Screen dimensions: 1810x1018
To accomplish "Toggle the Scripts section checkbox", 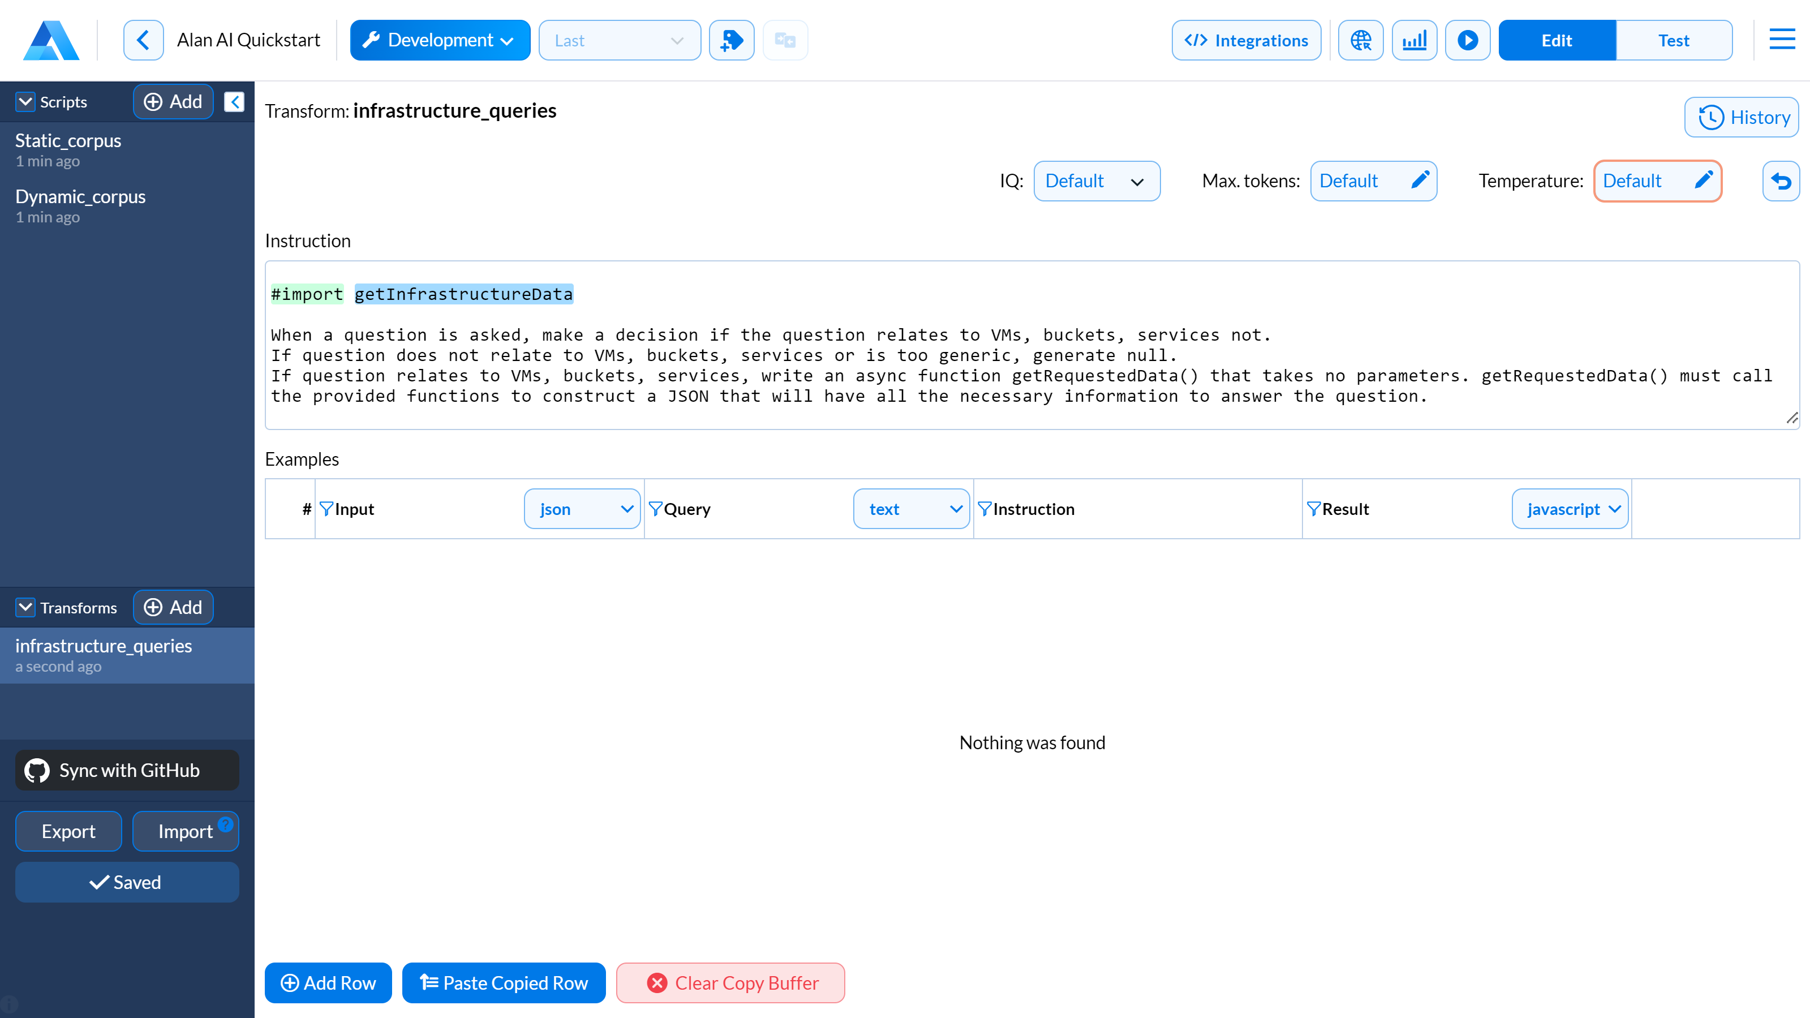I will point(25,101).
